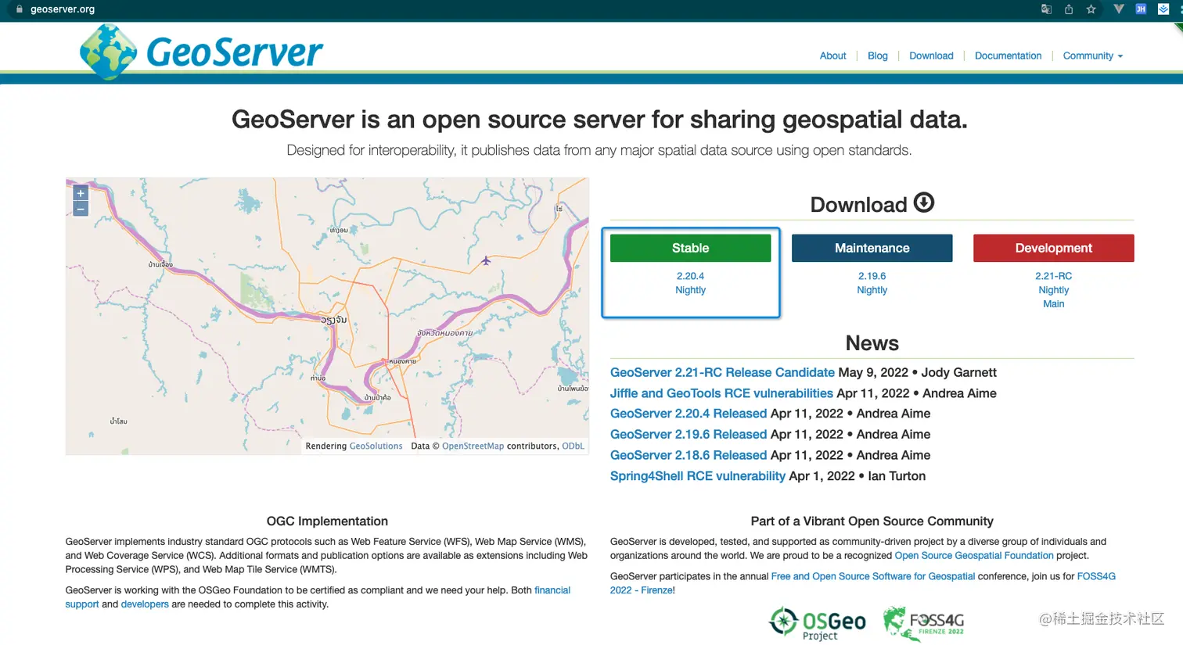Click the lock icon beside geoserver.org
Viewport: 1183px width, 645px height.
pos(20,9)
